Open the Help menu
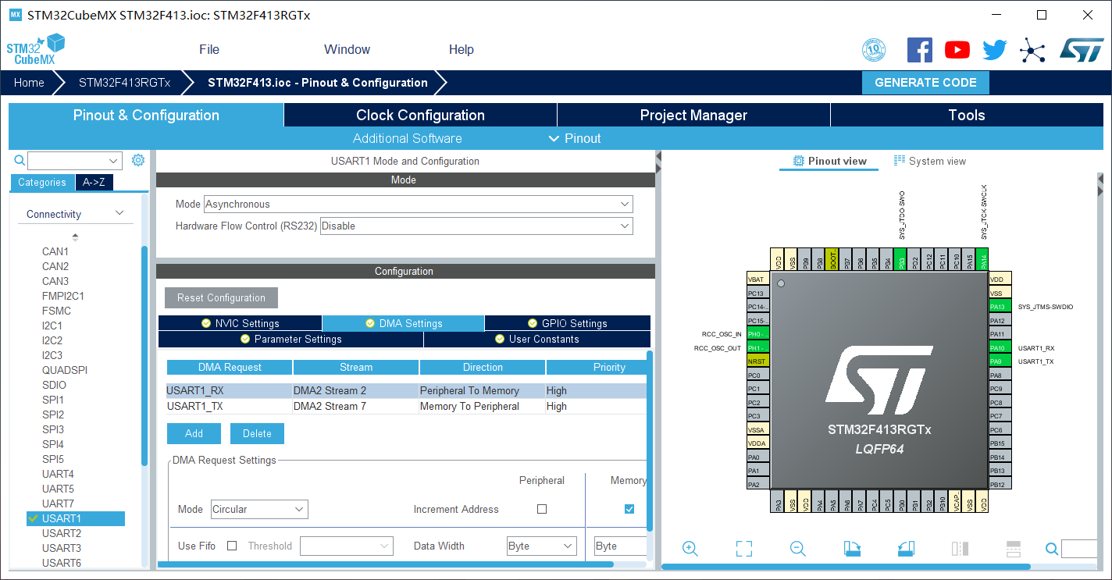Viewport: 1112px width, 580px height. 462,49
